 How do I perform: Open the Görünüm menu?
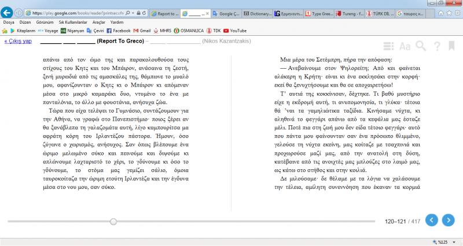(45, 22)
